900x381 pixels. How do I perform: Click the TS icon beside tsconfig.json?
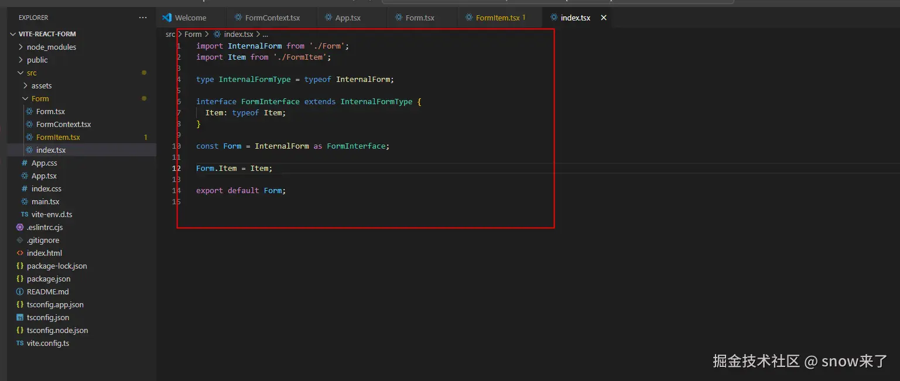tap(20, 317)
